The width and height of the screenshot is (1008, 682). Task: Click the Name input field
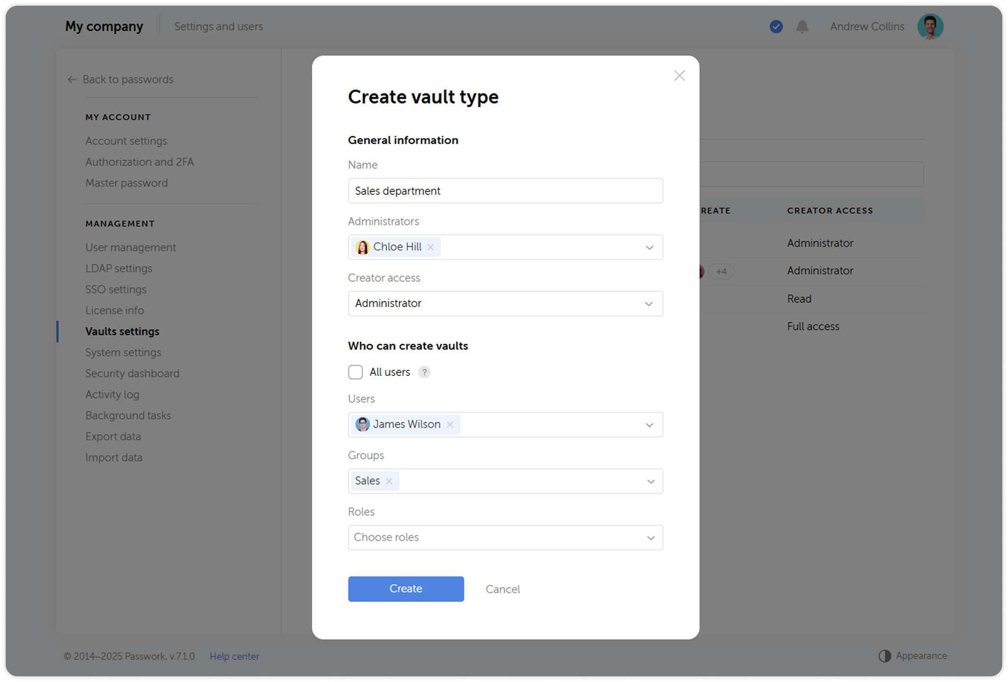pos(505,191)
